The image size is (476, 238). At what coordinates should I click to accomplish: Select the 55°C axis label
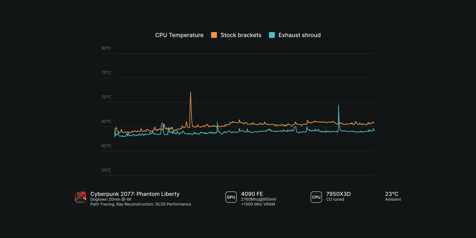(x=106, y=170)
